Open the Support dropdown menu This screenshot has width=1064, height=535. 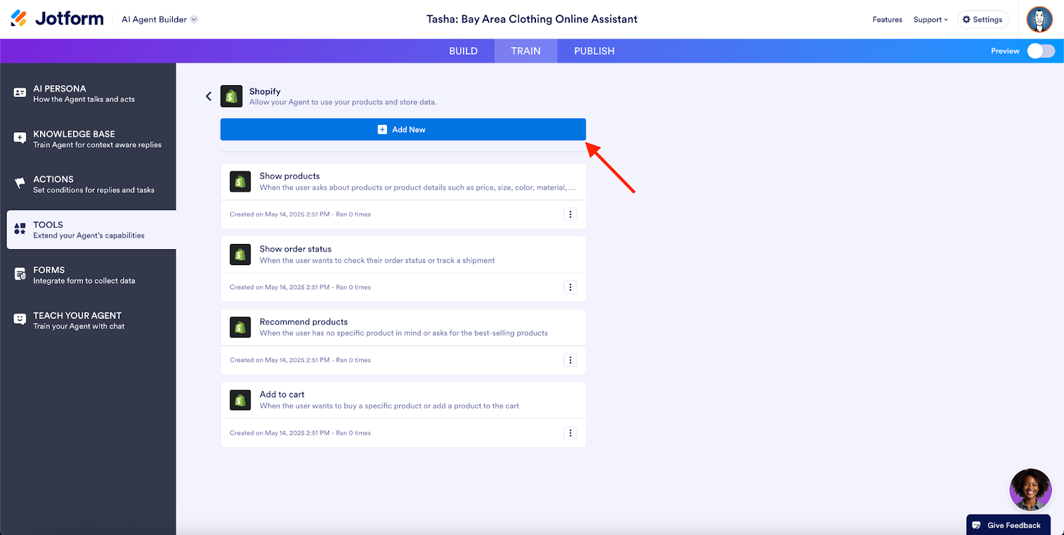point(930,20)
